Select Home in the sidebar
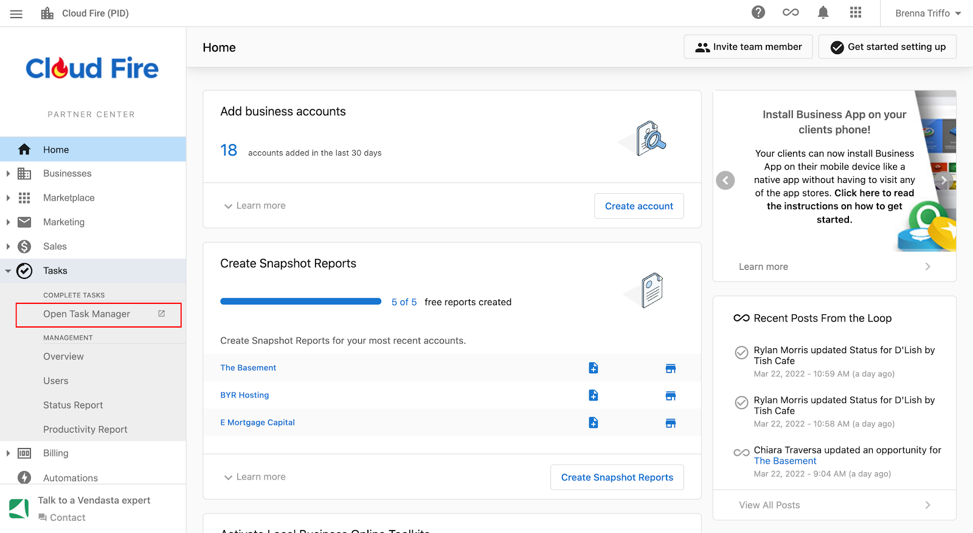The height and width of the screenshot is (533, 973). coord(93,150)
